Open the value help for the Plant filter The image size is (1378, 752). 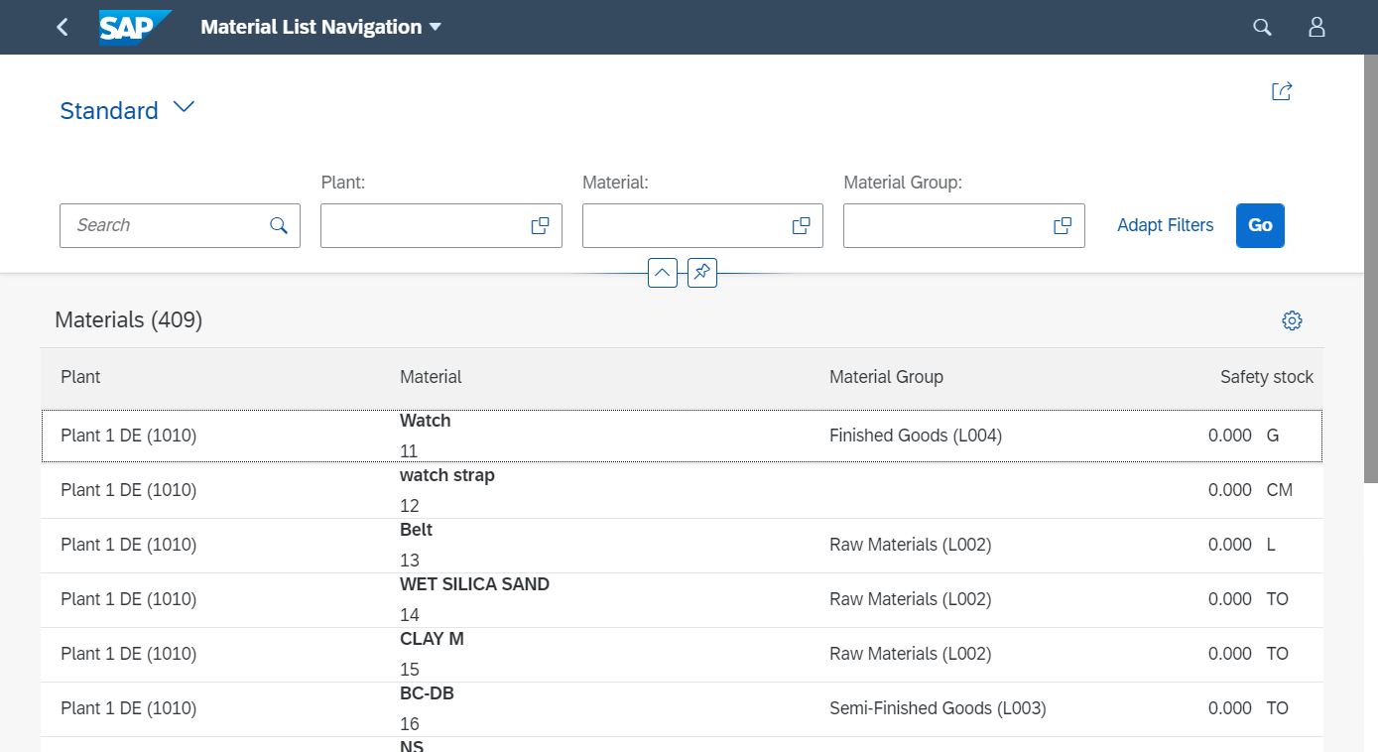click(x=540, y=225)
